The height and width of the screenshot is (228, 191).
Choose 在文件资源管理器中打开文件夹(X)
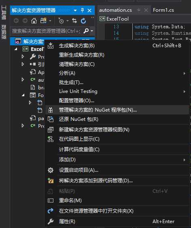click(117, 211)
